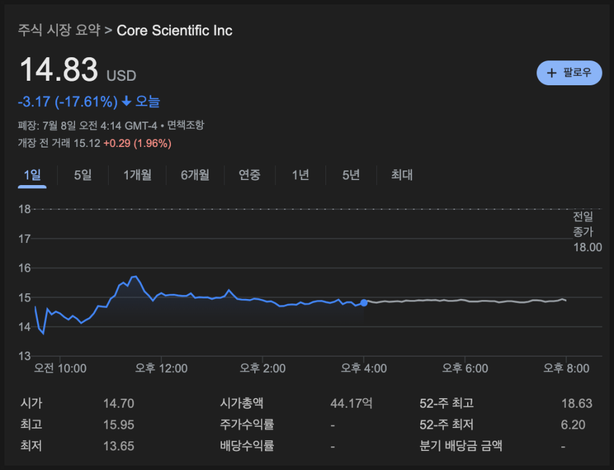Click the 최저 value 13.65

[119, 446]
